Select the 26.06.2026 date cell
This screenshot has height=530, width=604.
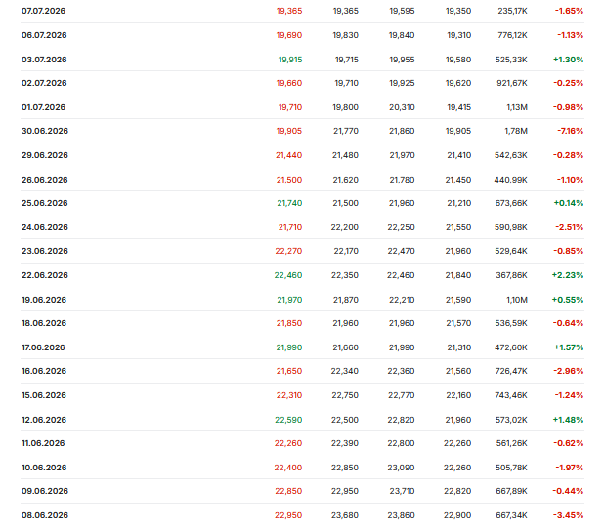tap(45, 180)
